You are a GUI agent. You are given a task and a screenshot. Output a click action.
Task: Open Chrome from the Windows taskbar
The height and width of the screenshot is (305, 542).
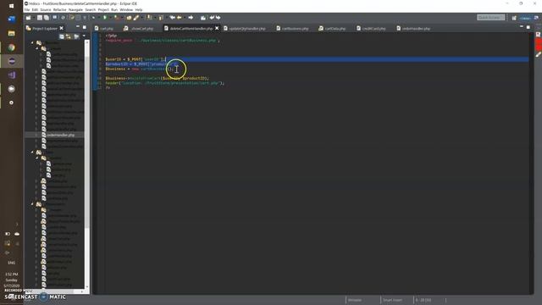[x=11, y=47]
